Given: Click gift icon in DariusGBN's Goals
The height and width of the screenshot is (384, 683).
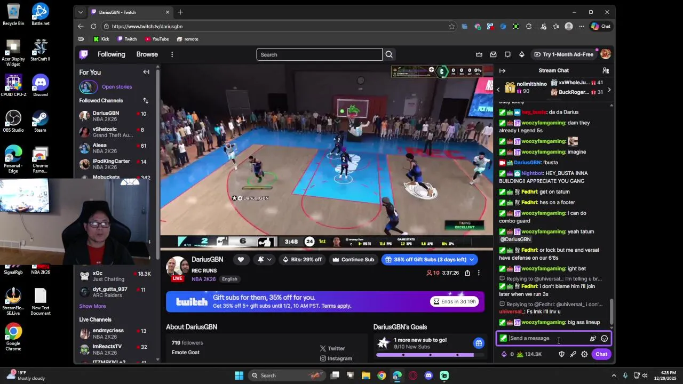Looking at the screenshot, I should point(479,343).
